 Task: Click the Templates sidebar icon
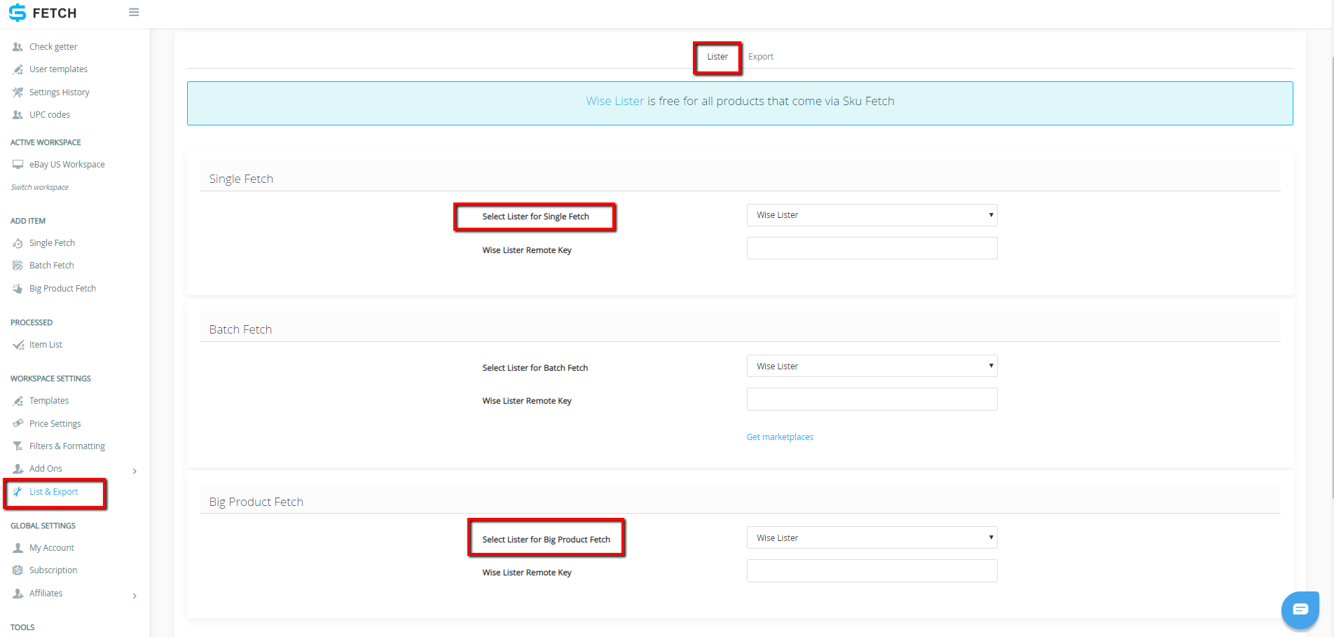[18, 401]
